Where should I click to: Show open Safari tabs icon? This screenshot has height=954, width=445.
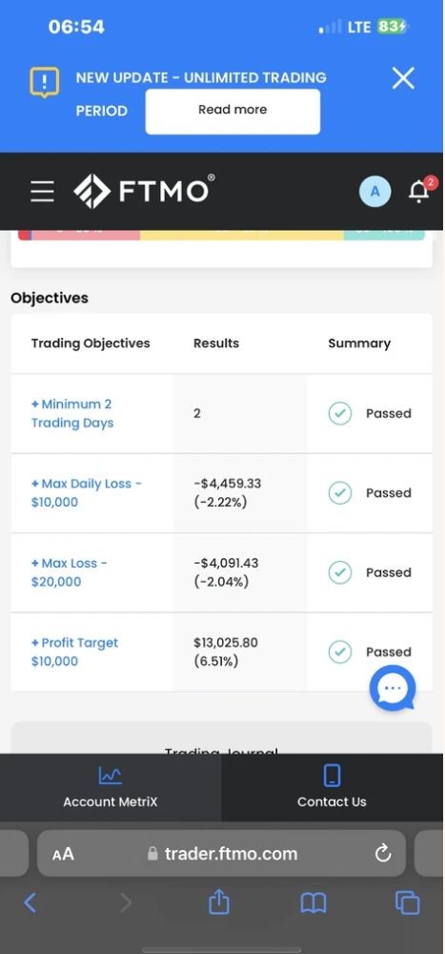pos(407,902)
